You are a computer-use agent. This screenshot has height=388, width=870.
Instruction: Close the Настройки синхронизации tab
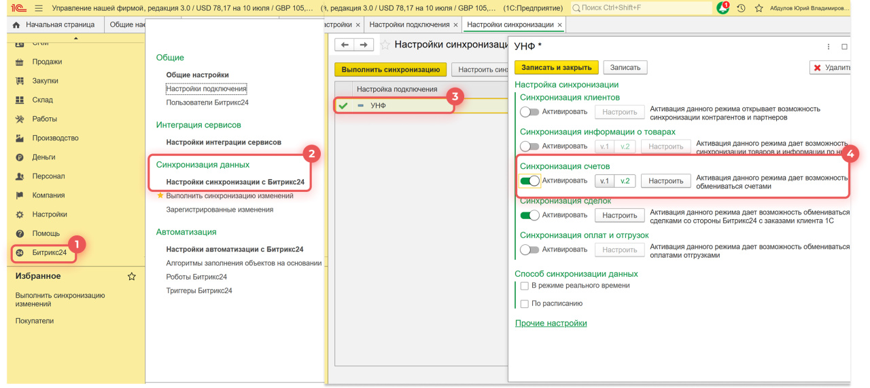(x=559, y=25)
